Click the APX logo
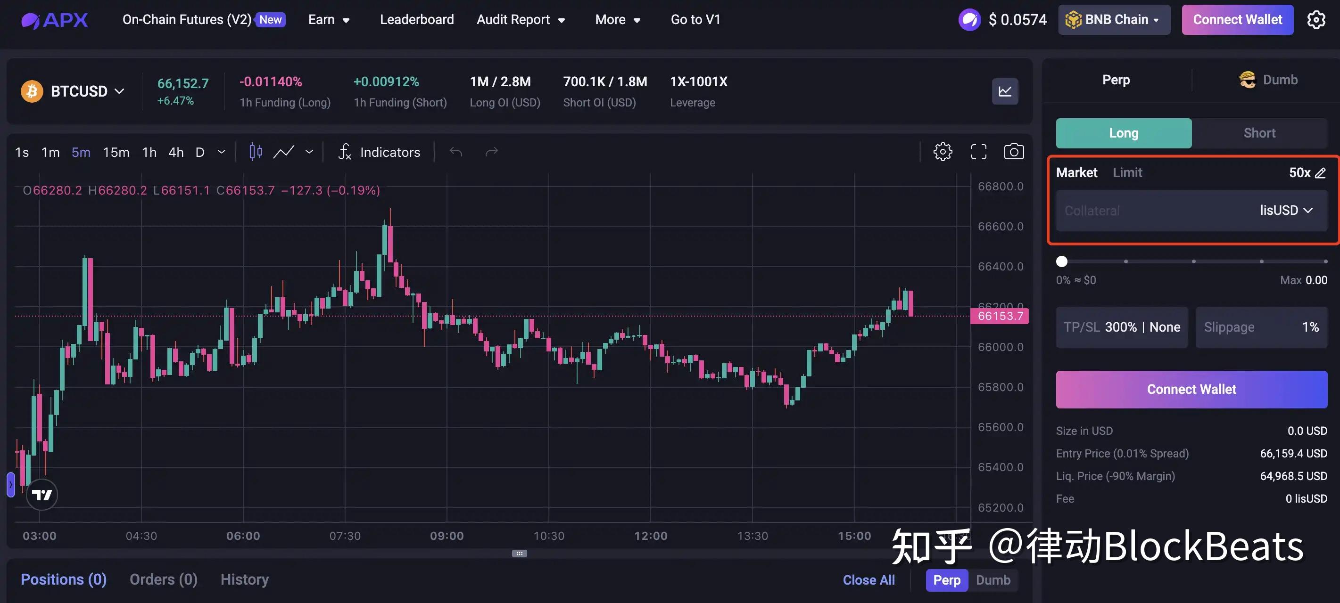The height and width of the screenshot is (603, 1340). [54, 20]
